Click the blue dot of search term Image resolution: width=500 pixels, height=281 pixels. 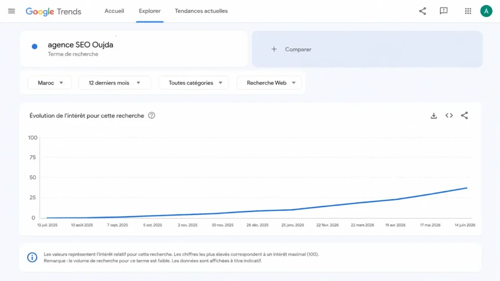point(35,46)
